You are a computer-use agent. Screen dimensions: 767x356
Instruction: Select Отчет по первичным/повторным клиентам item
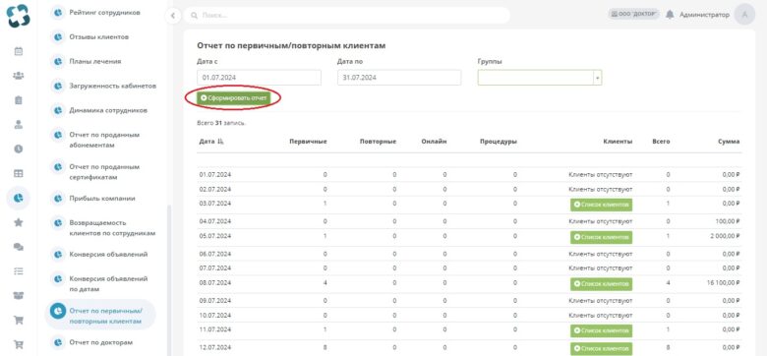(100, 316)
